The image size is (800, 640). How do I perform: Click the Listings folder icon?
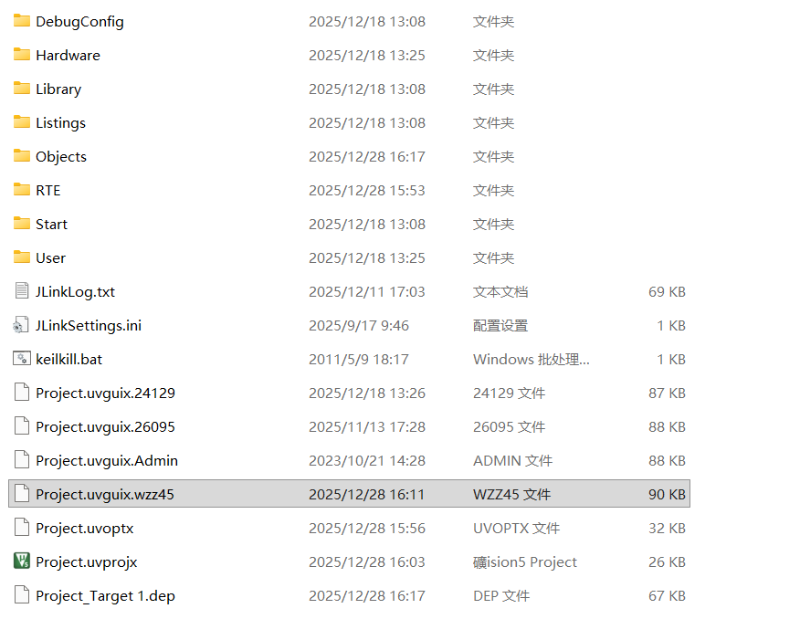click(x=21, y=121)
